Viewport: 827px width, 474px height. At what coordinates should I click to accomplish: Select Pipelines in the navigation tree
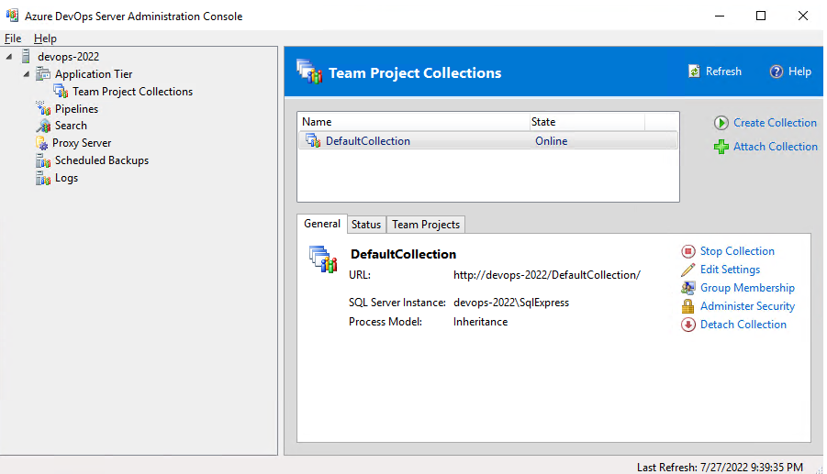[76, 108]
